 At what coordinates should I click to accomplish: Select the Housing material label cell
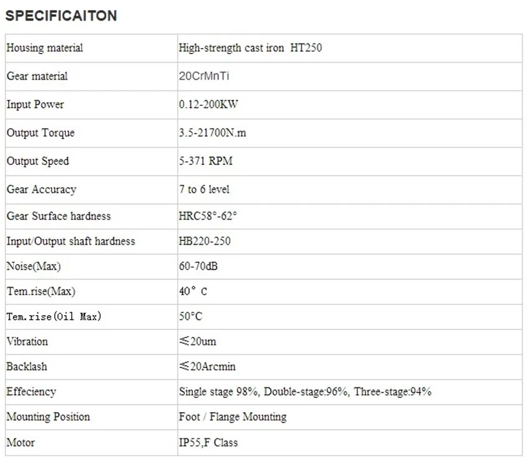click(45, 48)
